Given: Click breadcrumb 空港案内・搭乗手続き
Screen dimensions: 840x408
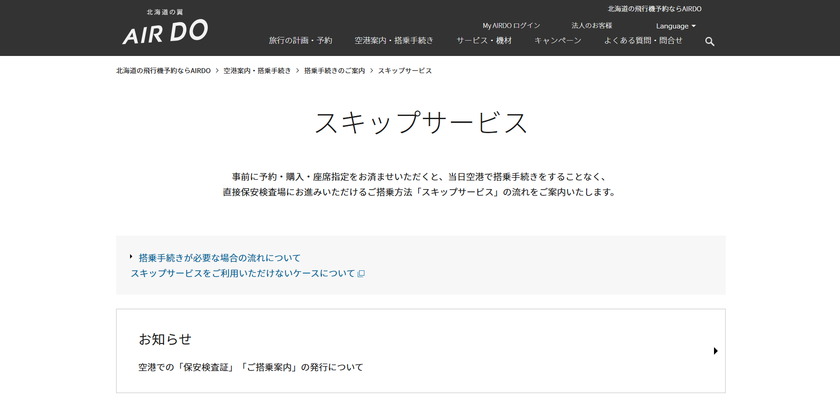Looking at the screenshot, I should [x=257, y=71].
